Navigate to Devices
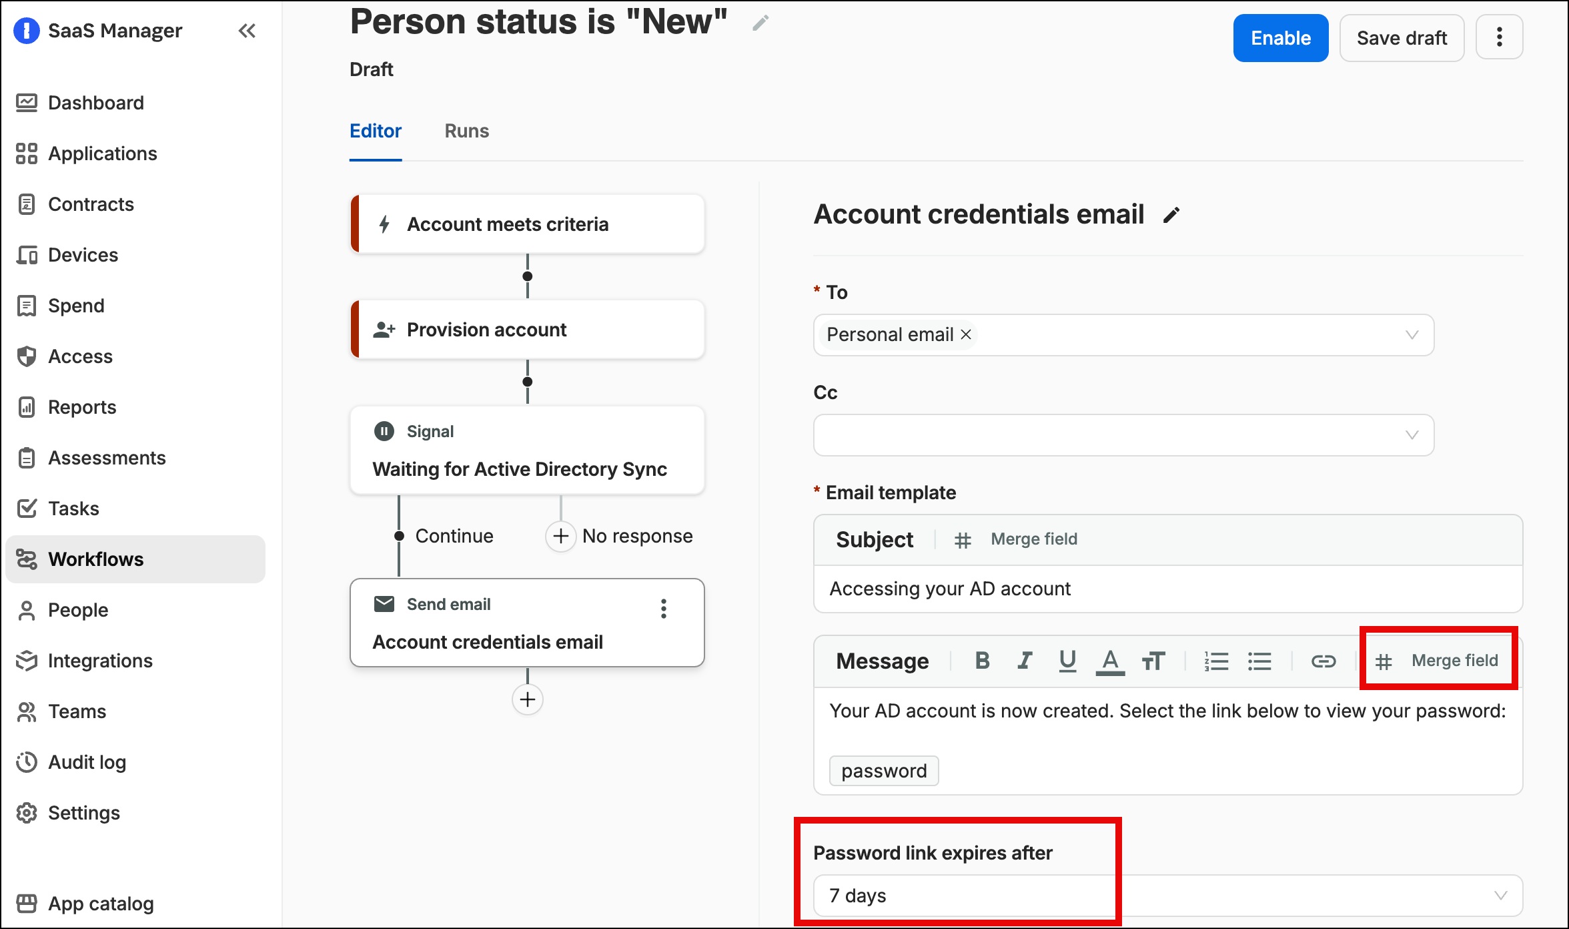 pos(135,255)
